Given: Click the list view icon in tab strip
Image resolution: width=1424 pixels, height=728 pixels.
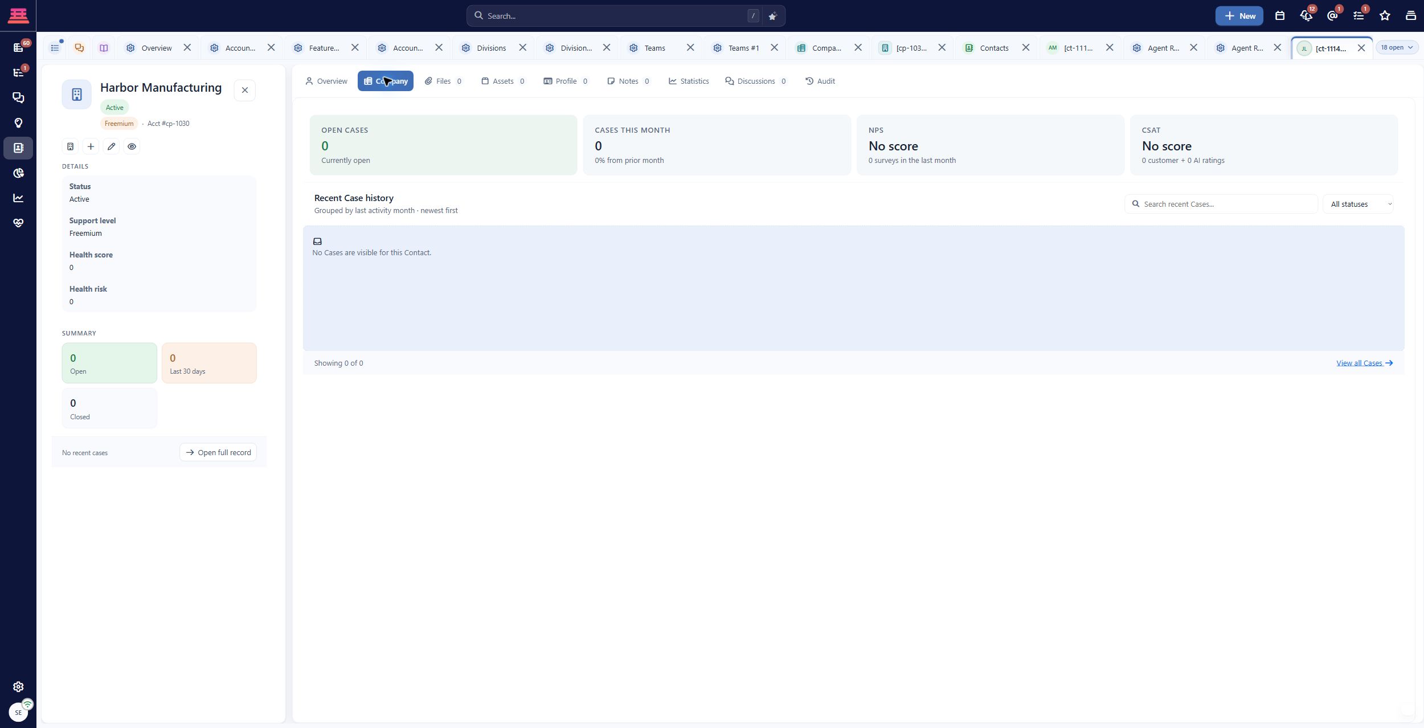Looking at the screenshot, I should coord(55,48).
